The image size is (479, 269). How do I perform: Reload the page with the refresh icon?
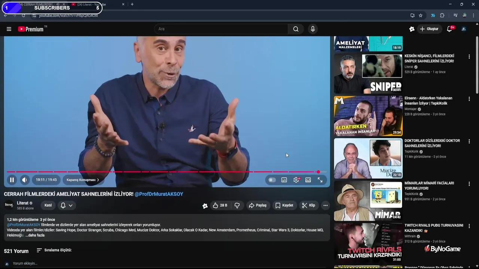point(23,15)
